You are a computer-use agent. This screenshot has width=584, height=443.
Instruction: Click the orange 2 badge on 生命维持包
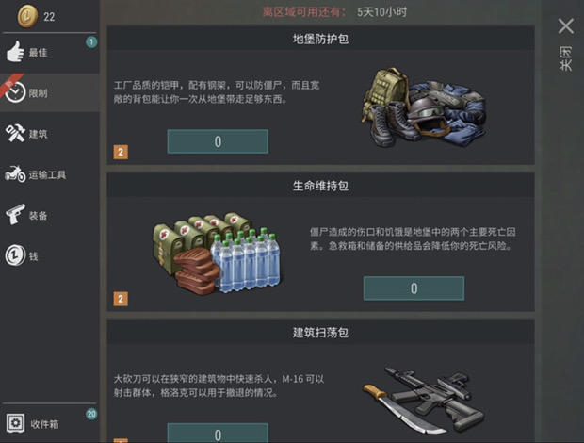[121, 299]
